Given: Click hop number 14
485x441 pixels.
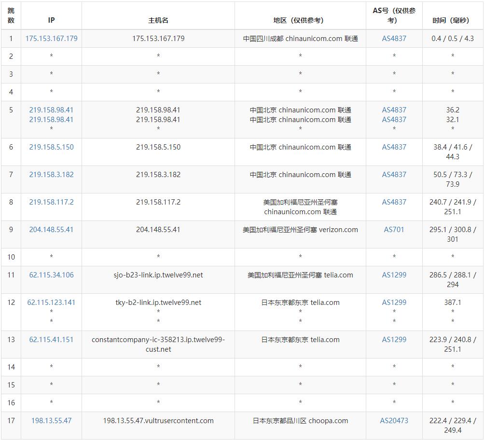Looking at the screenshot, I should point(11,367).
